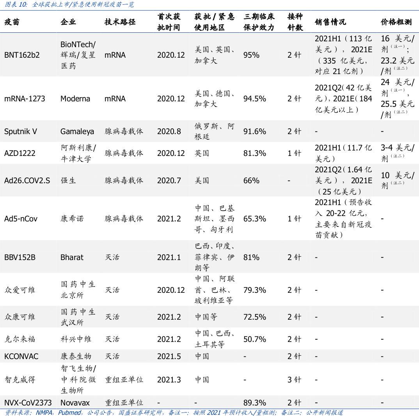Click the BBV152B vaccine name
The height and width of the screenshot is (416, 419).
click(x=20, y=257)
